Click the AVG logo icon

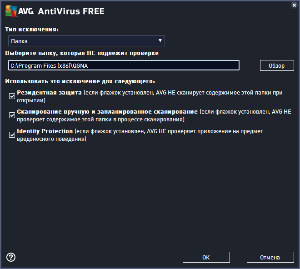(11, 11)
